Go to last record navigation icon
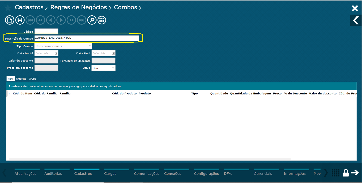 tap(82, 20)
